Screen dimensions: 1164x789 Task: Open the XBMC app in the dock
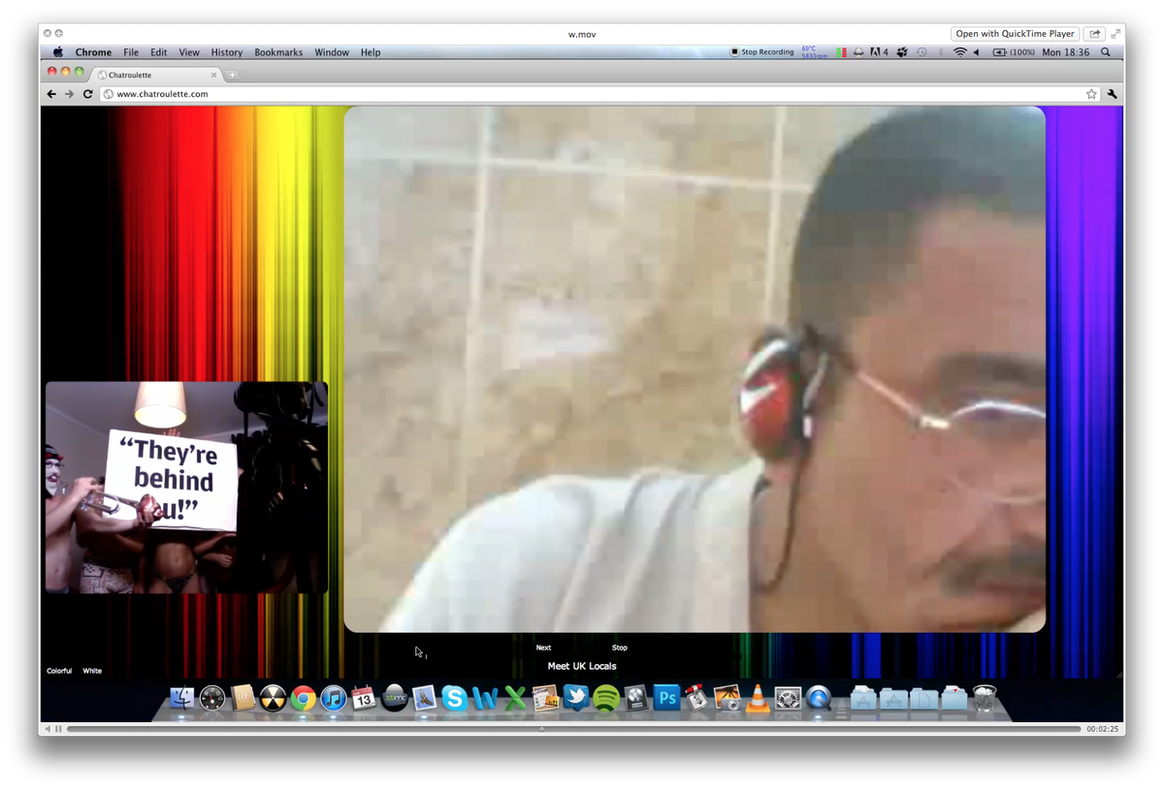click(394, 698)
